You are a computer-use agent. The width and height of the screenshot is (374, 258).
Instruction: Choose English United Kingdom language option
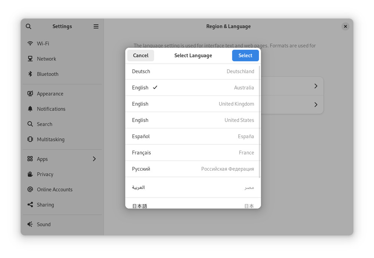point(193,104)
